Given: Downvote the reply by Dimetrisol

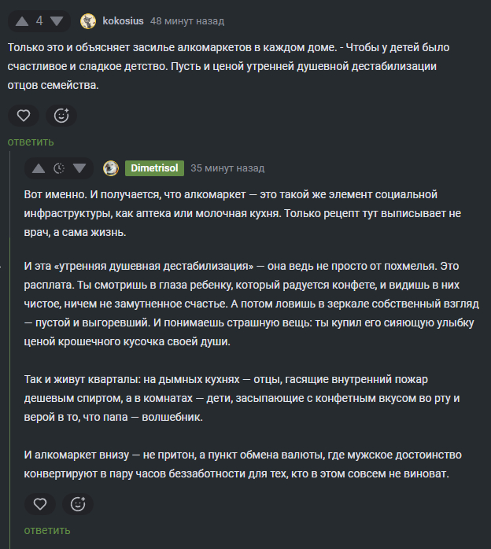Looking at the screenshot, I should pyautogui.click(x=79, y=168).
